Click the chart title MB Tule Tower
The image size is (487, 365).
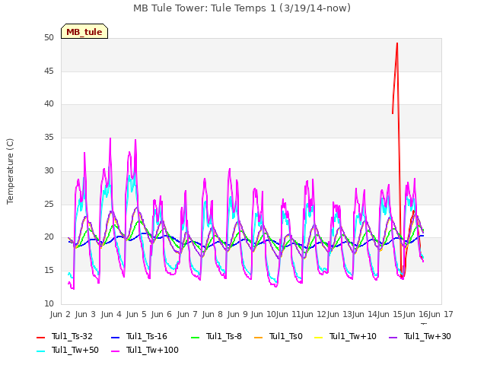pyautogui.click(x=242, y=8)
